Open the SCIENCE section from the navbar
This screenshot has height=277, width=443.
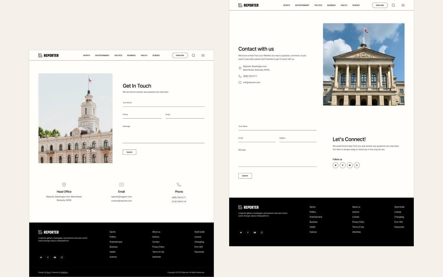coord(156,55)
